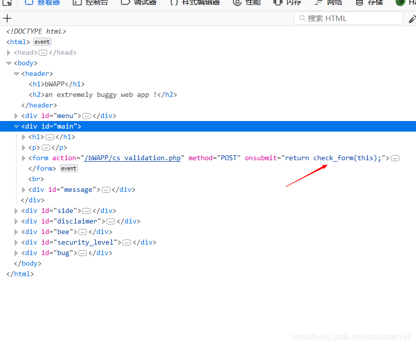This screenshot has height=346, width=416.
Task: Switch to the 网络 Network tab
Action: [x=328, y=3]
